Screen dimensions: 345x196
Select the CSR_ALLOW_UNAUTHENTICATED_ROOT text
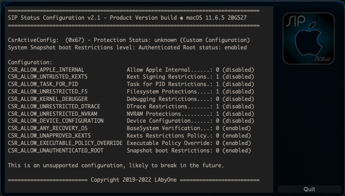coord(56,151)
